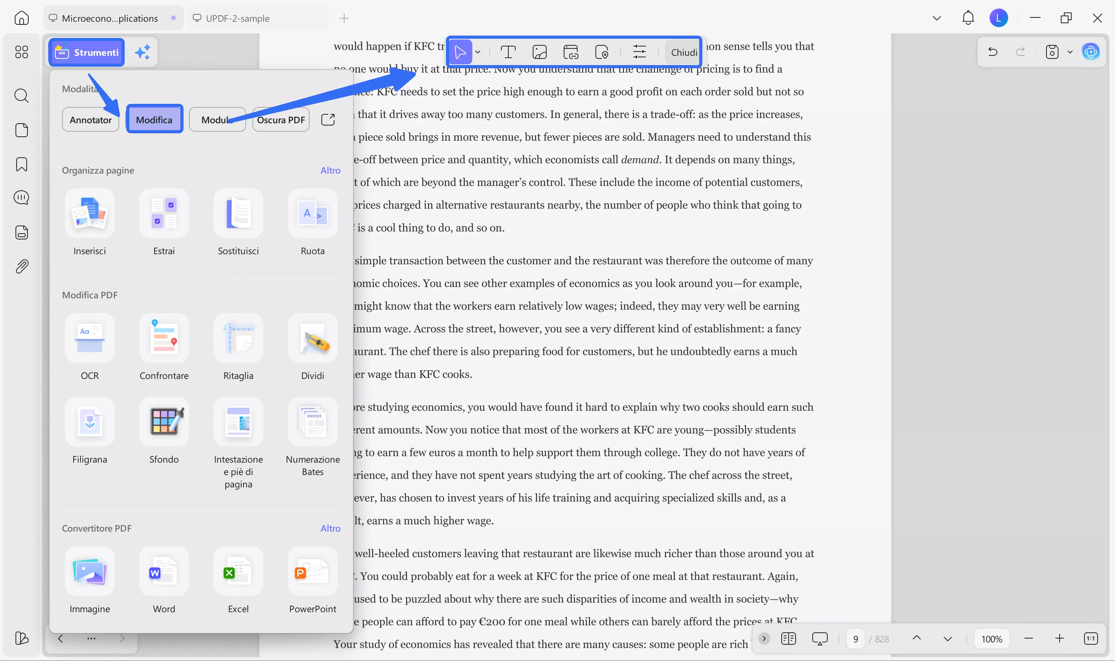Open the page sidebar icon
The width and height of the screenshot is (1115, 661).
21,130
